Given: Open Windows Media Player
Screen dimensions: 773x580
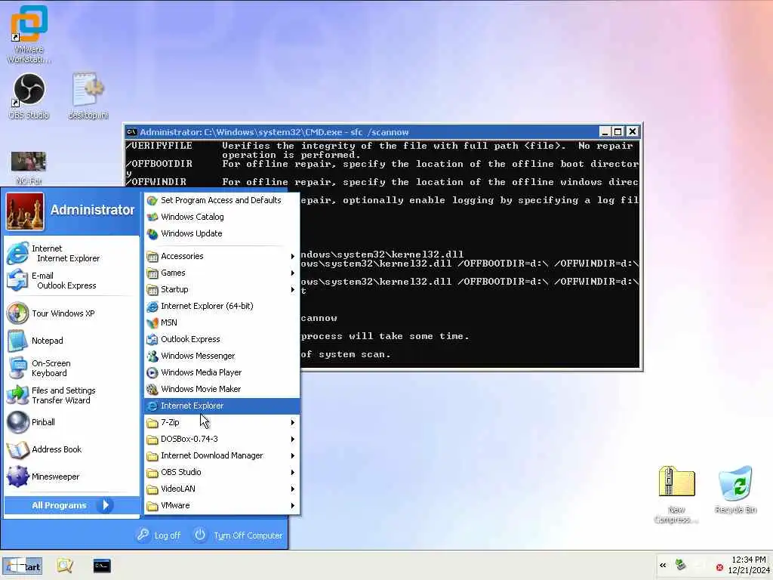Looking at the screenshot, I should (x=221, y=373).
